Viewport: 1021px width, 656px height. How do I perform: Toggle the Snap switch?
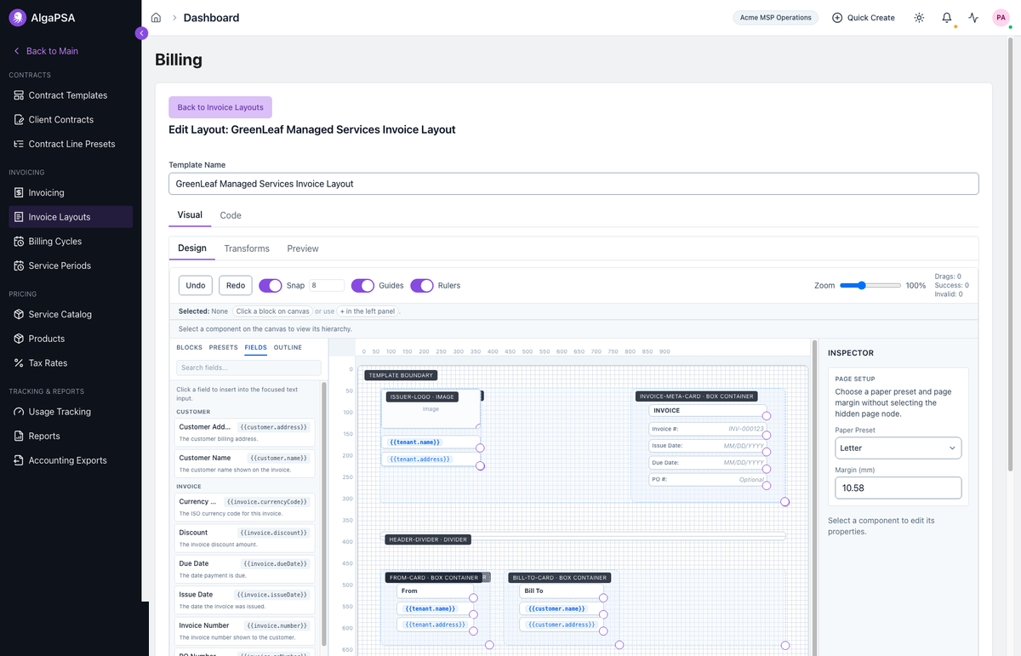pos(271,286)
